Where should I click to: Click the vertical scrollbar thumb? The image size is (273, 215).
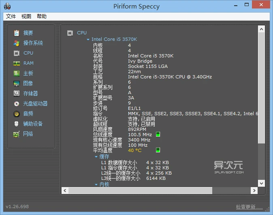pyautogui.click(x=261, y=88)
